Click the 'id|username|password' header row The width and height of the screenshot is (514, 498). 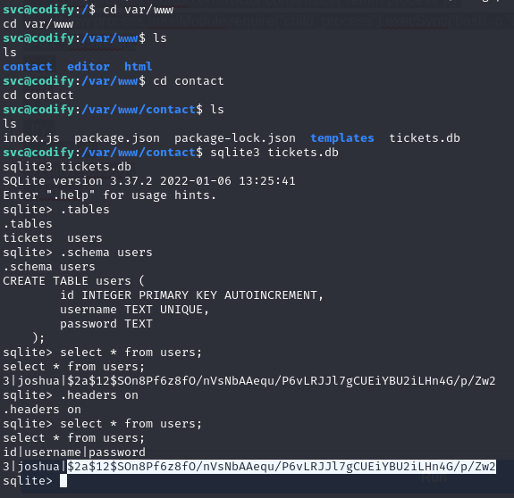pos(74,452)
